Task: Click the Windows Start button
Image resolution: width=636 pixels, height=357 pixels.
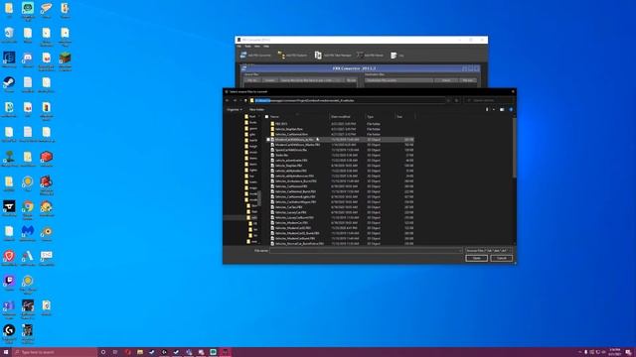Action: click(x=6, y=352)
